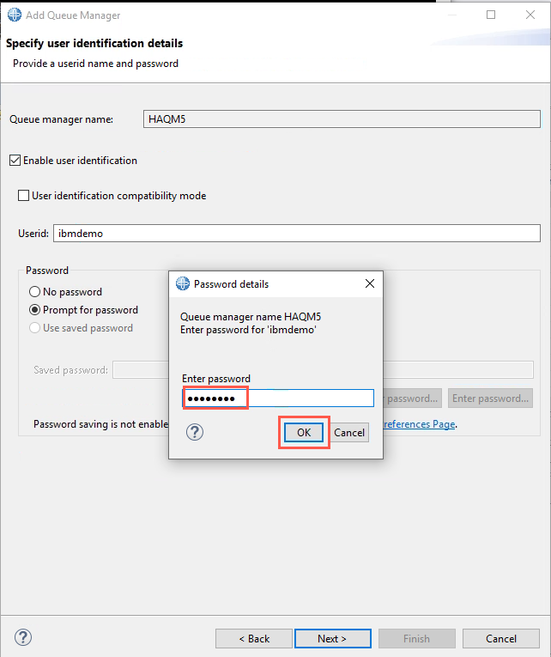This screenshot has width=551, height=657.
Task: Select the No password radio option
Action: tap(34, 292)
